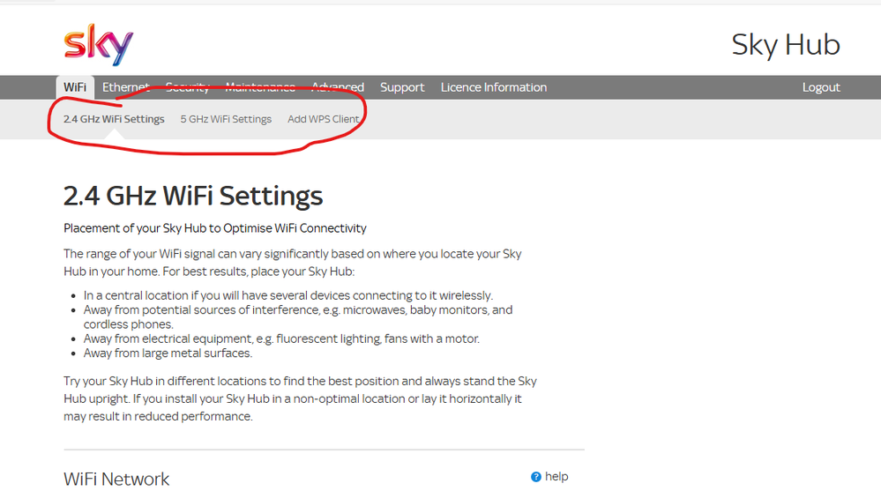
Task: Click the Sky logo
Action: tap(98, 45)
